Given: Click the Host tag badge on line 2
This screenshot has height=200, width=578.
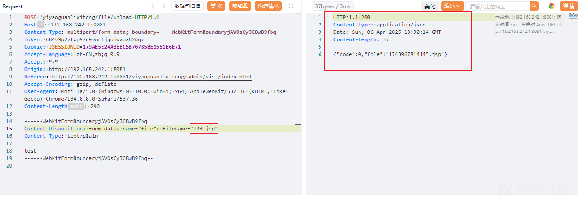Looking at the screenshot, I should [41, 25].
